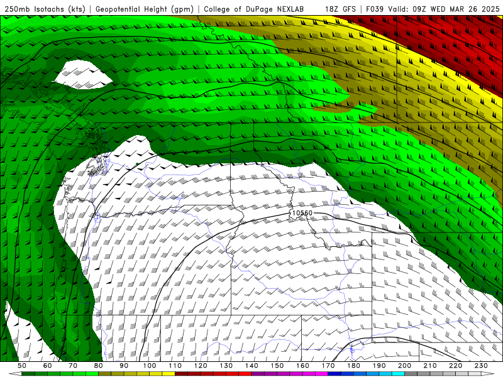Click the 'F039' forecast hour label
Image resolution: width=503 pixels, height=377 pixels.
(x=375, y=9)
